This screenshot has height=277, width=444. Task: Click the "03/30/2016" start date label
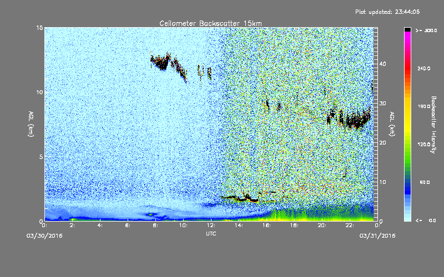pyautogui.click(x=44, y=236)
